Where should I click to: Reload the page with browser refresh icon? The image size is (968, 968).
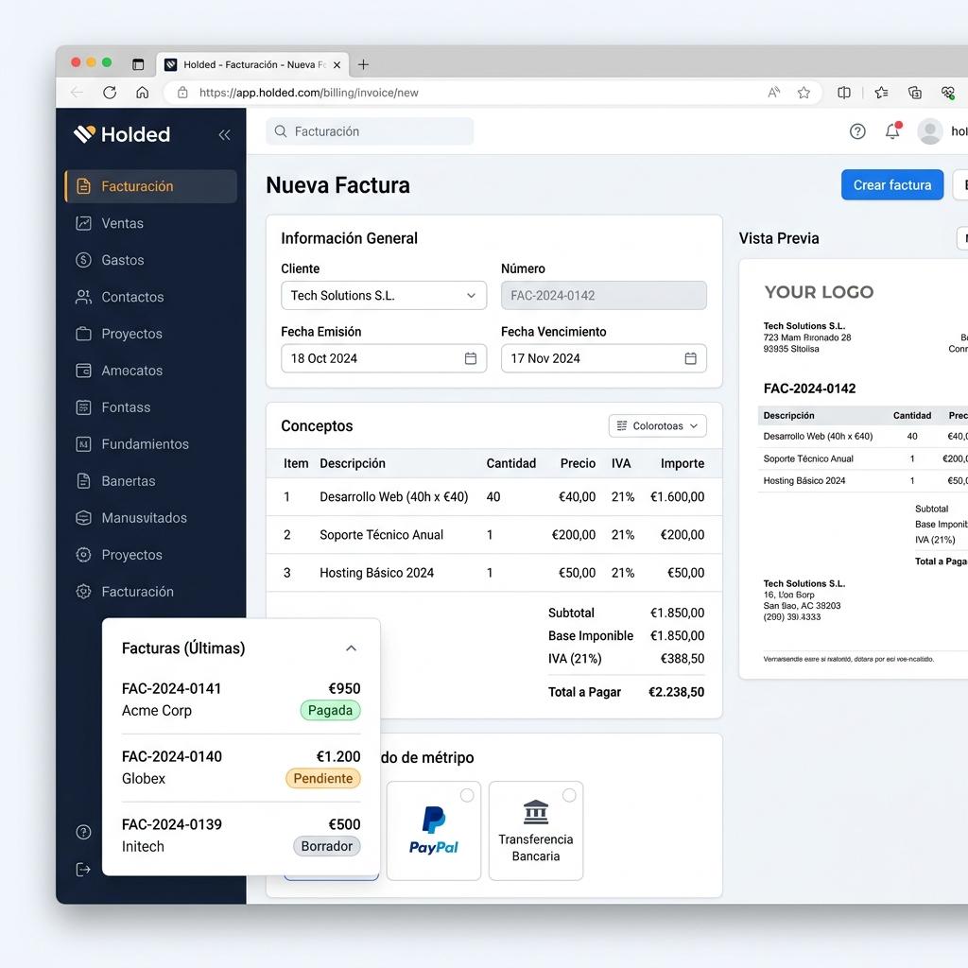click(110, 93)
